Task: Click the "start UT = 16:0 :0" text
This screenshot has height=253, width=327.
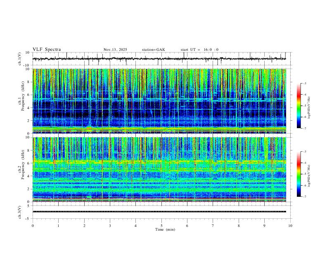Action: pyautogui.click(x=199, y=50)
